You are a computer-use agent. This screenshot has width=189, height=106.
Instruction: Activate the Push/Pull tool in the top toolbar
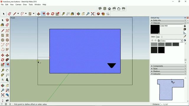[x=39, y=14]
